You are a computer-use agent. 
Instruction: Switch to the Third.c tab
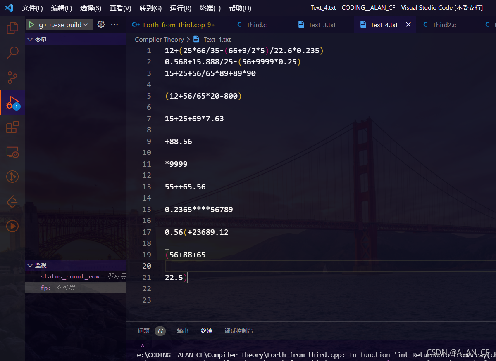(261, 25)
